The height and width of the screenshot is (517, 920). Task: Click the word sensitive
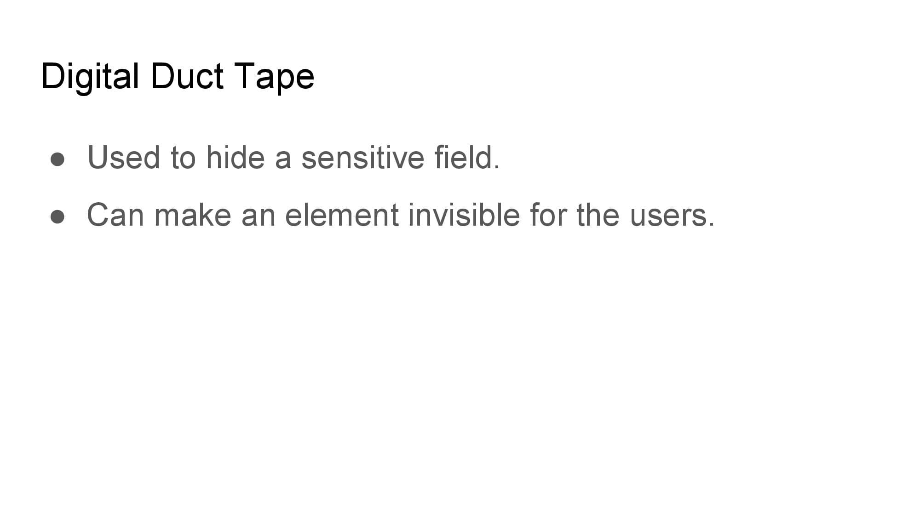[x=362, y=157]
